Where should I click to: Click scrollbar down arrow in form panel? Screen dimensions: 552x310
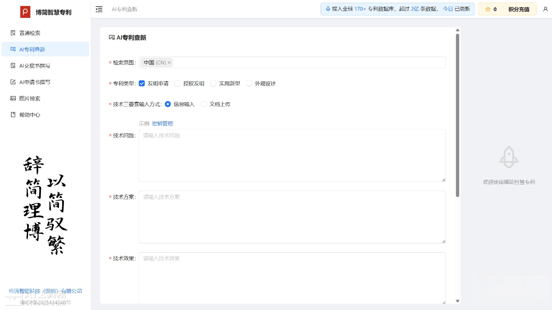(457, 301)
